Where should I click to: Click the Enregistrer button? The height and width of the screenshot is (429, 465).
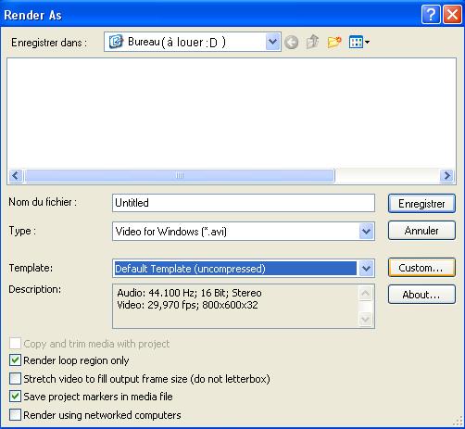(x=421, y=204)
